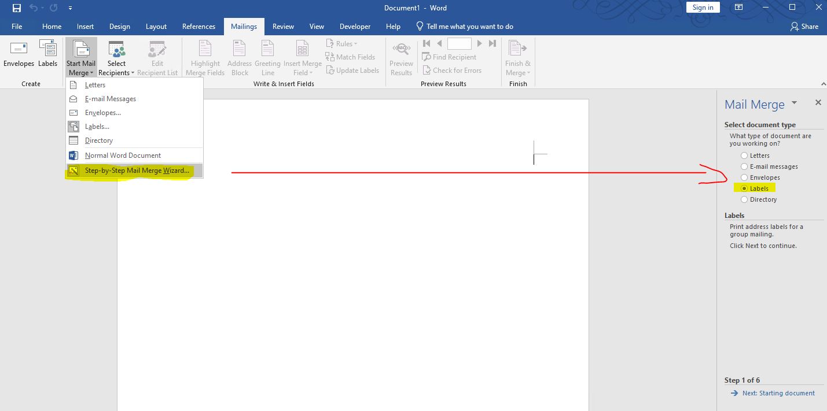This screenshot has width=827, height=411.
Task: Click the Sign in button
Action: [703, 8]
